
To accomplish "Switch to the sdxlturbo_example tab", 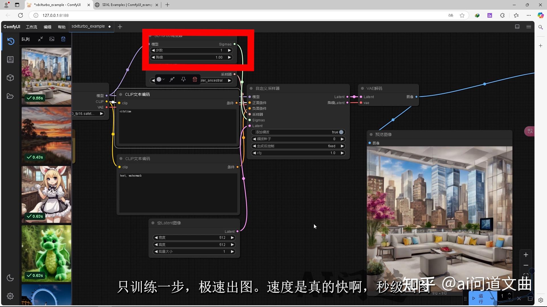I will (89, 26).
